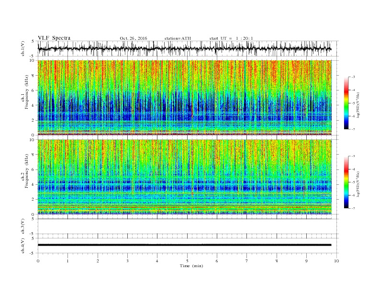Screen dimensions: 379x293
Task: Click the time axis tick label "5"
Action: click(187, 261)
